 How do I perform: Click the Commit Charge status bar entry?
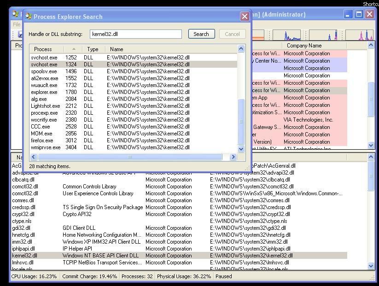tap(90, 276)
